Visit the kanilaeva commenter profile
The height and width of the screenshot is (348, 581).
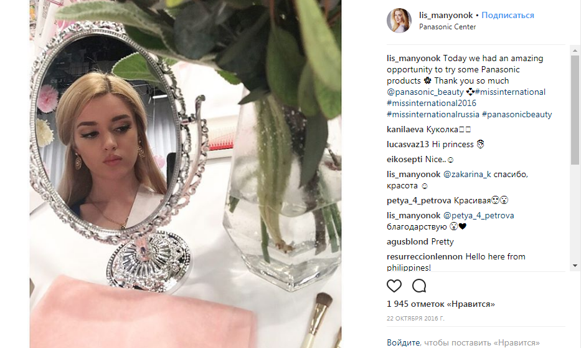[x=405, y=130]
